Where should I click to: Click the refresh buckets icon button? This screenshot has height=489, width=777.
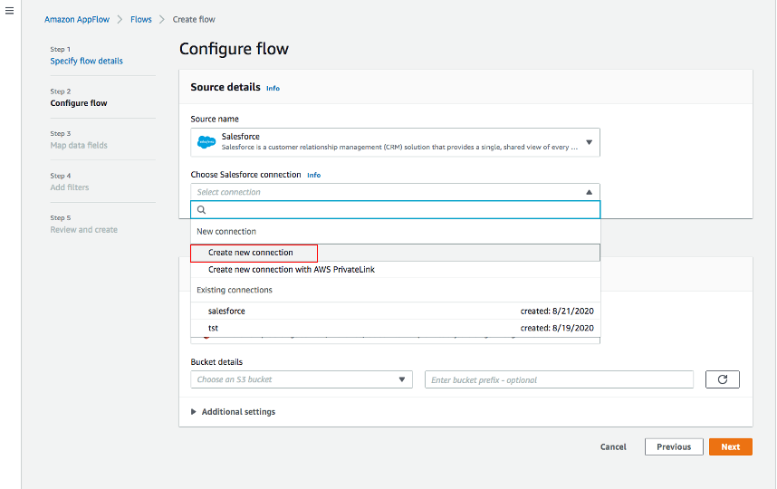point(722,379)
